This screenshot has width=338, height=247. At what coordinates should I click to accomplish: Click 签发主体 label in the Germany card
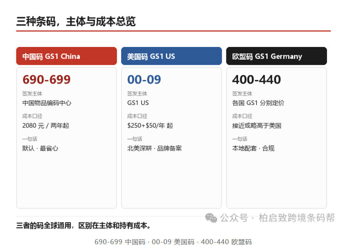[x=242, y=93]
